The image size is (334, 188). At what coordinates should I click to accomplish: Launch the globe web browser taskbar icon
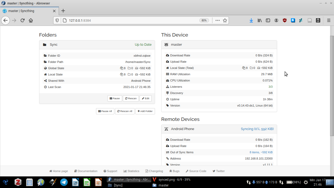point(41,182)
